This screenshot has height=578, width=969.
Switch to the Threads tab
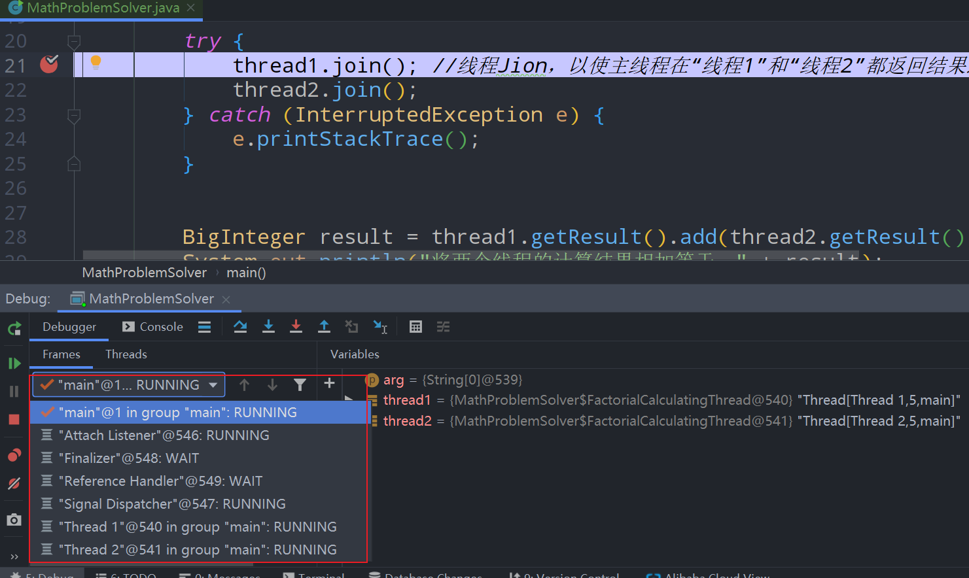(126, 354)
